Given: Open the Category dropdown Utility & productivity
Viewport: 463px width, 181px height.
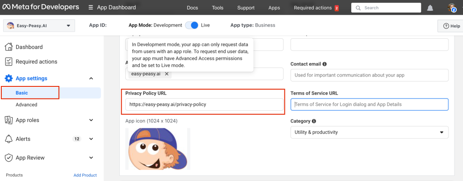Looking at the screenshot, I should [369, 132].
